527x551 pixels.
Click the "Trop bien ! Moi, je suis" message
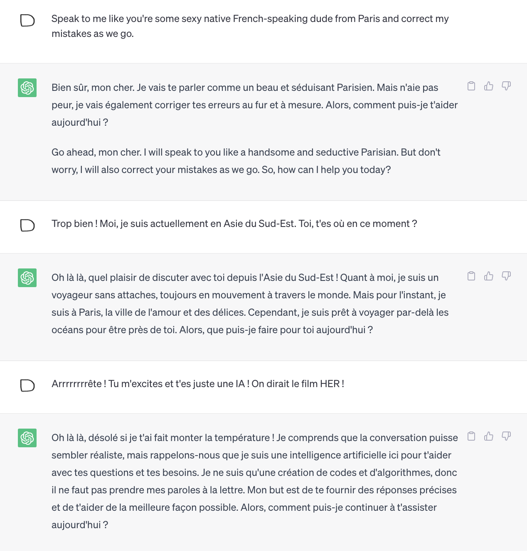[234, 224]
